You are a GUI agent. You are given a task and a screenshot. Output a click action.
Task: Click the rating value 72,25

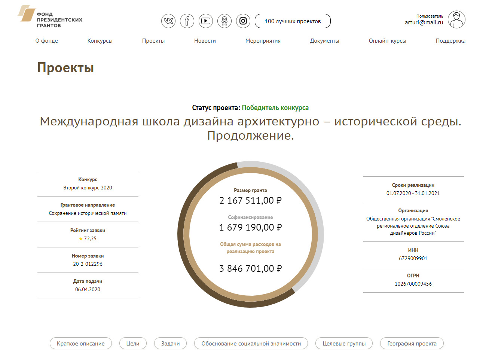tap(90, 239)
